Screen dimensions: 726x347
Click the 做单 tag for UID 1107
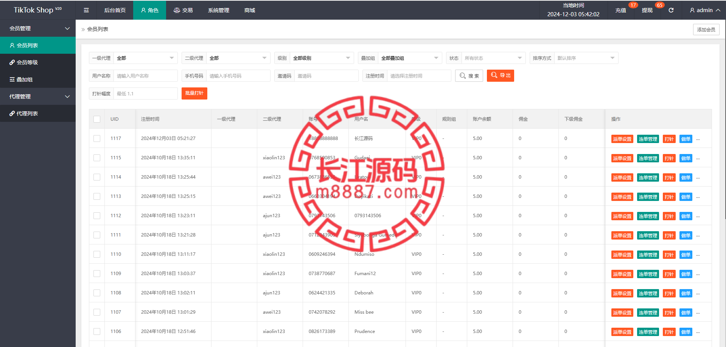tap(686, 313)
